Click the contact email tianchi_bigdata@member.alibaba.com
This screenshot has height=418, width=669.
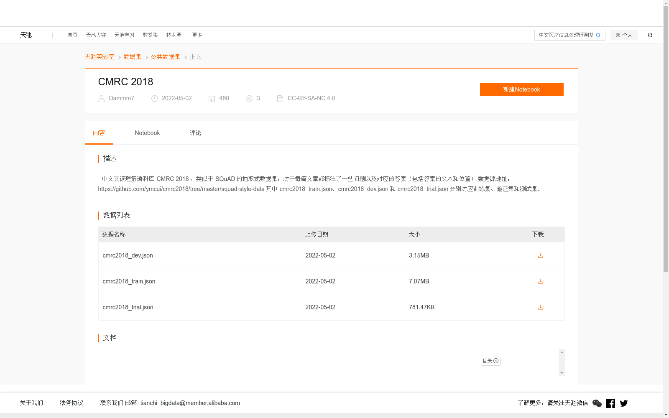[x=190, y=403]
